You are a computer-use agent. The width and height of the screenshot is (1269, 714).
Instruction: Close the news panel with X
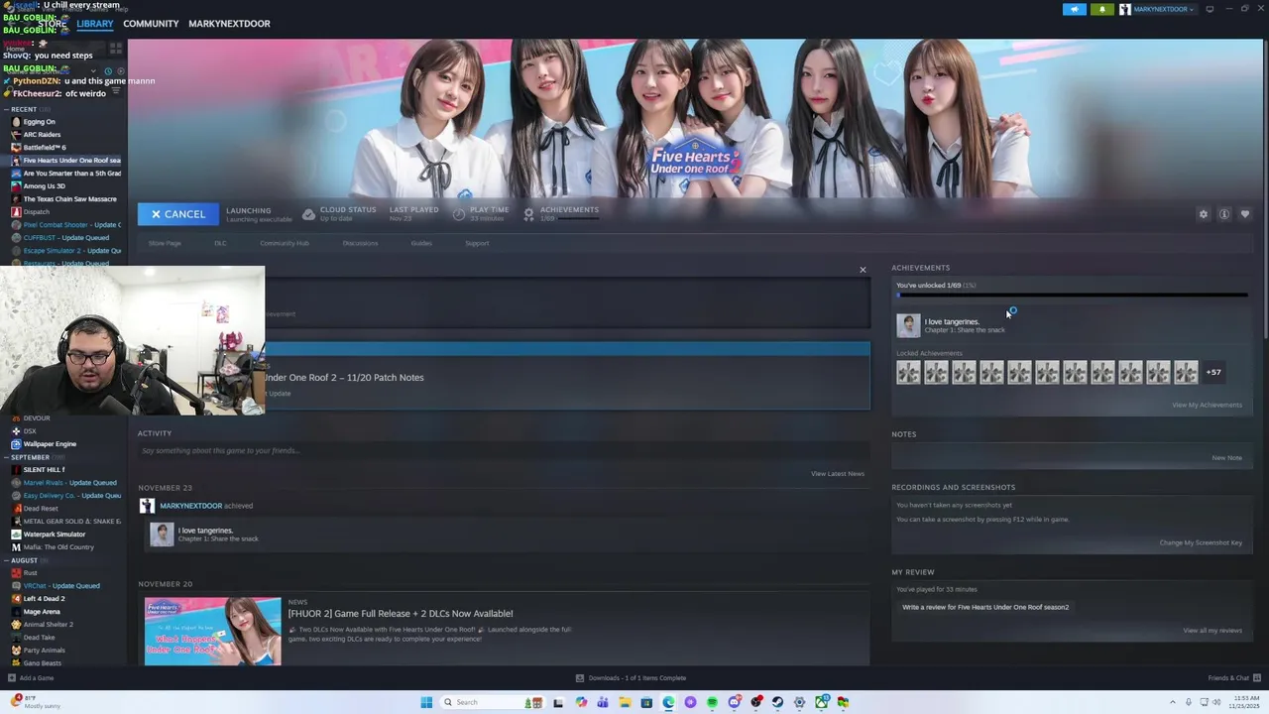[863, 270]
